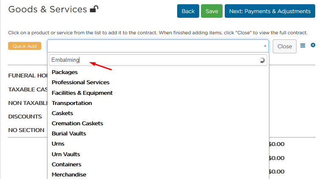
Task: Open the gear settings icon
Action: click(313, 45)
